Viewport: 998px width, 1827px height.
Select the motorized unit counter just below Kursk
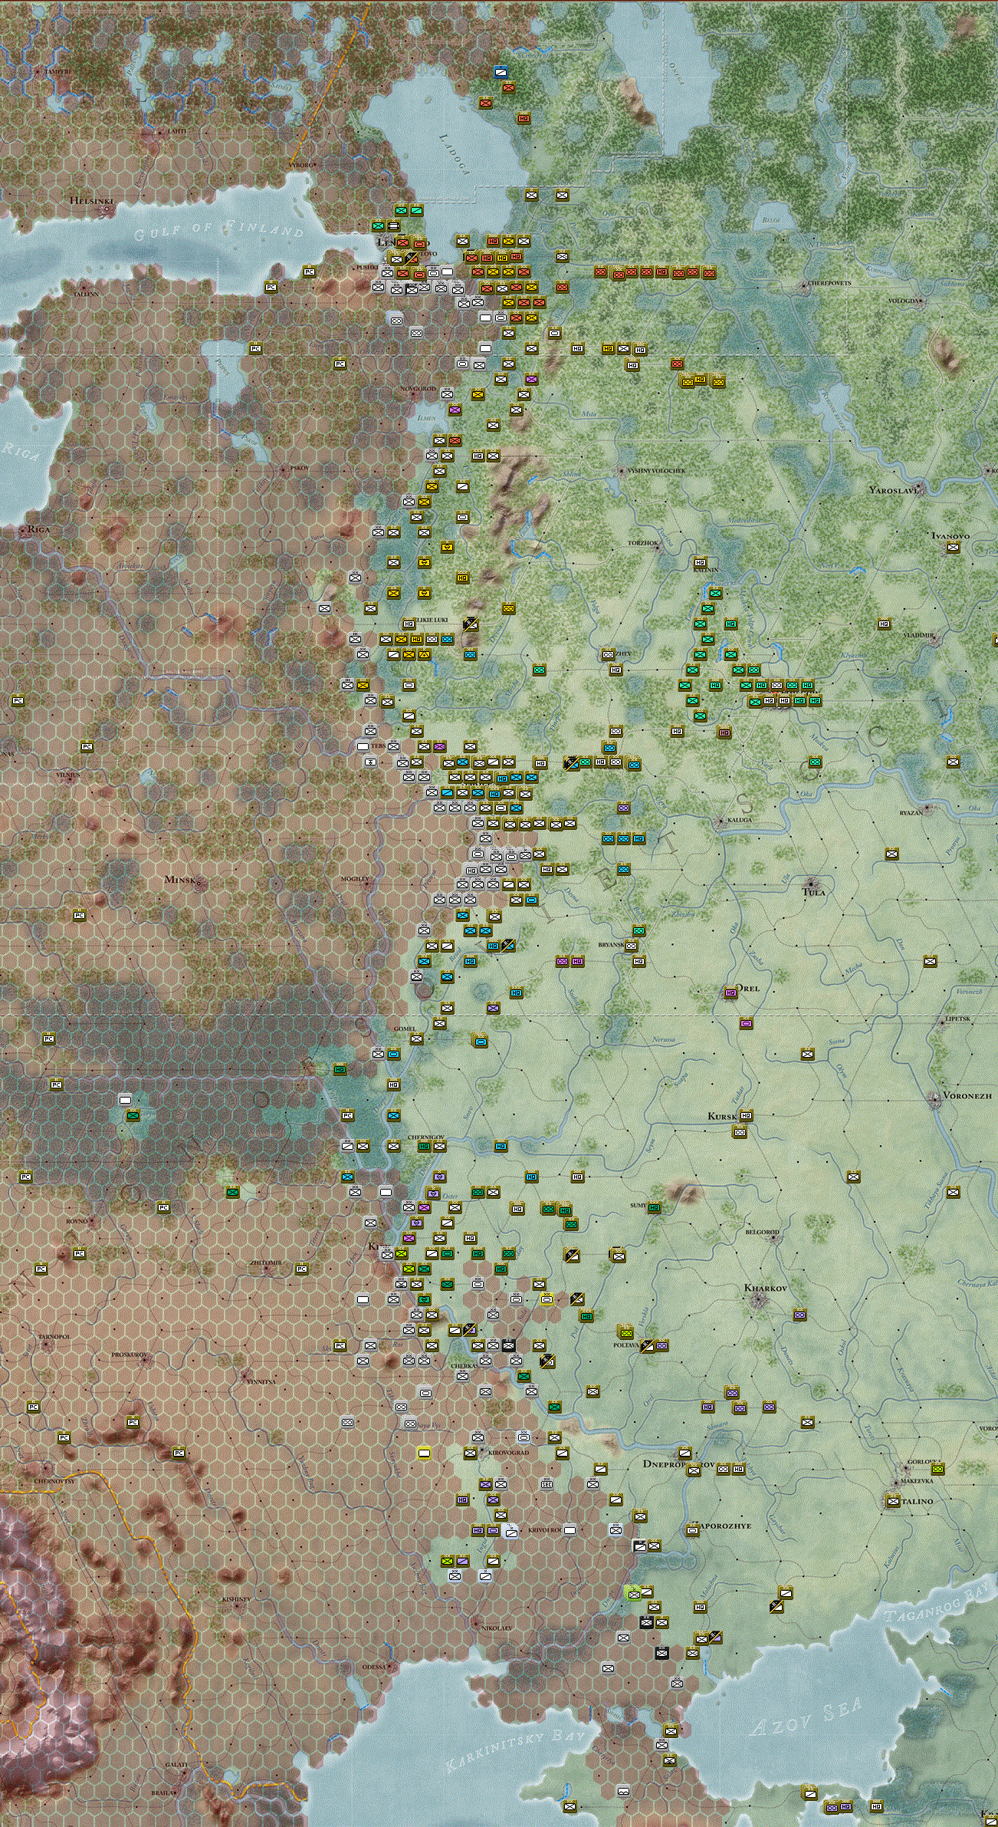coord(740,1131)
